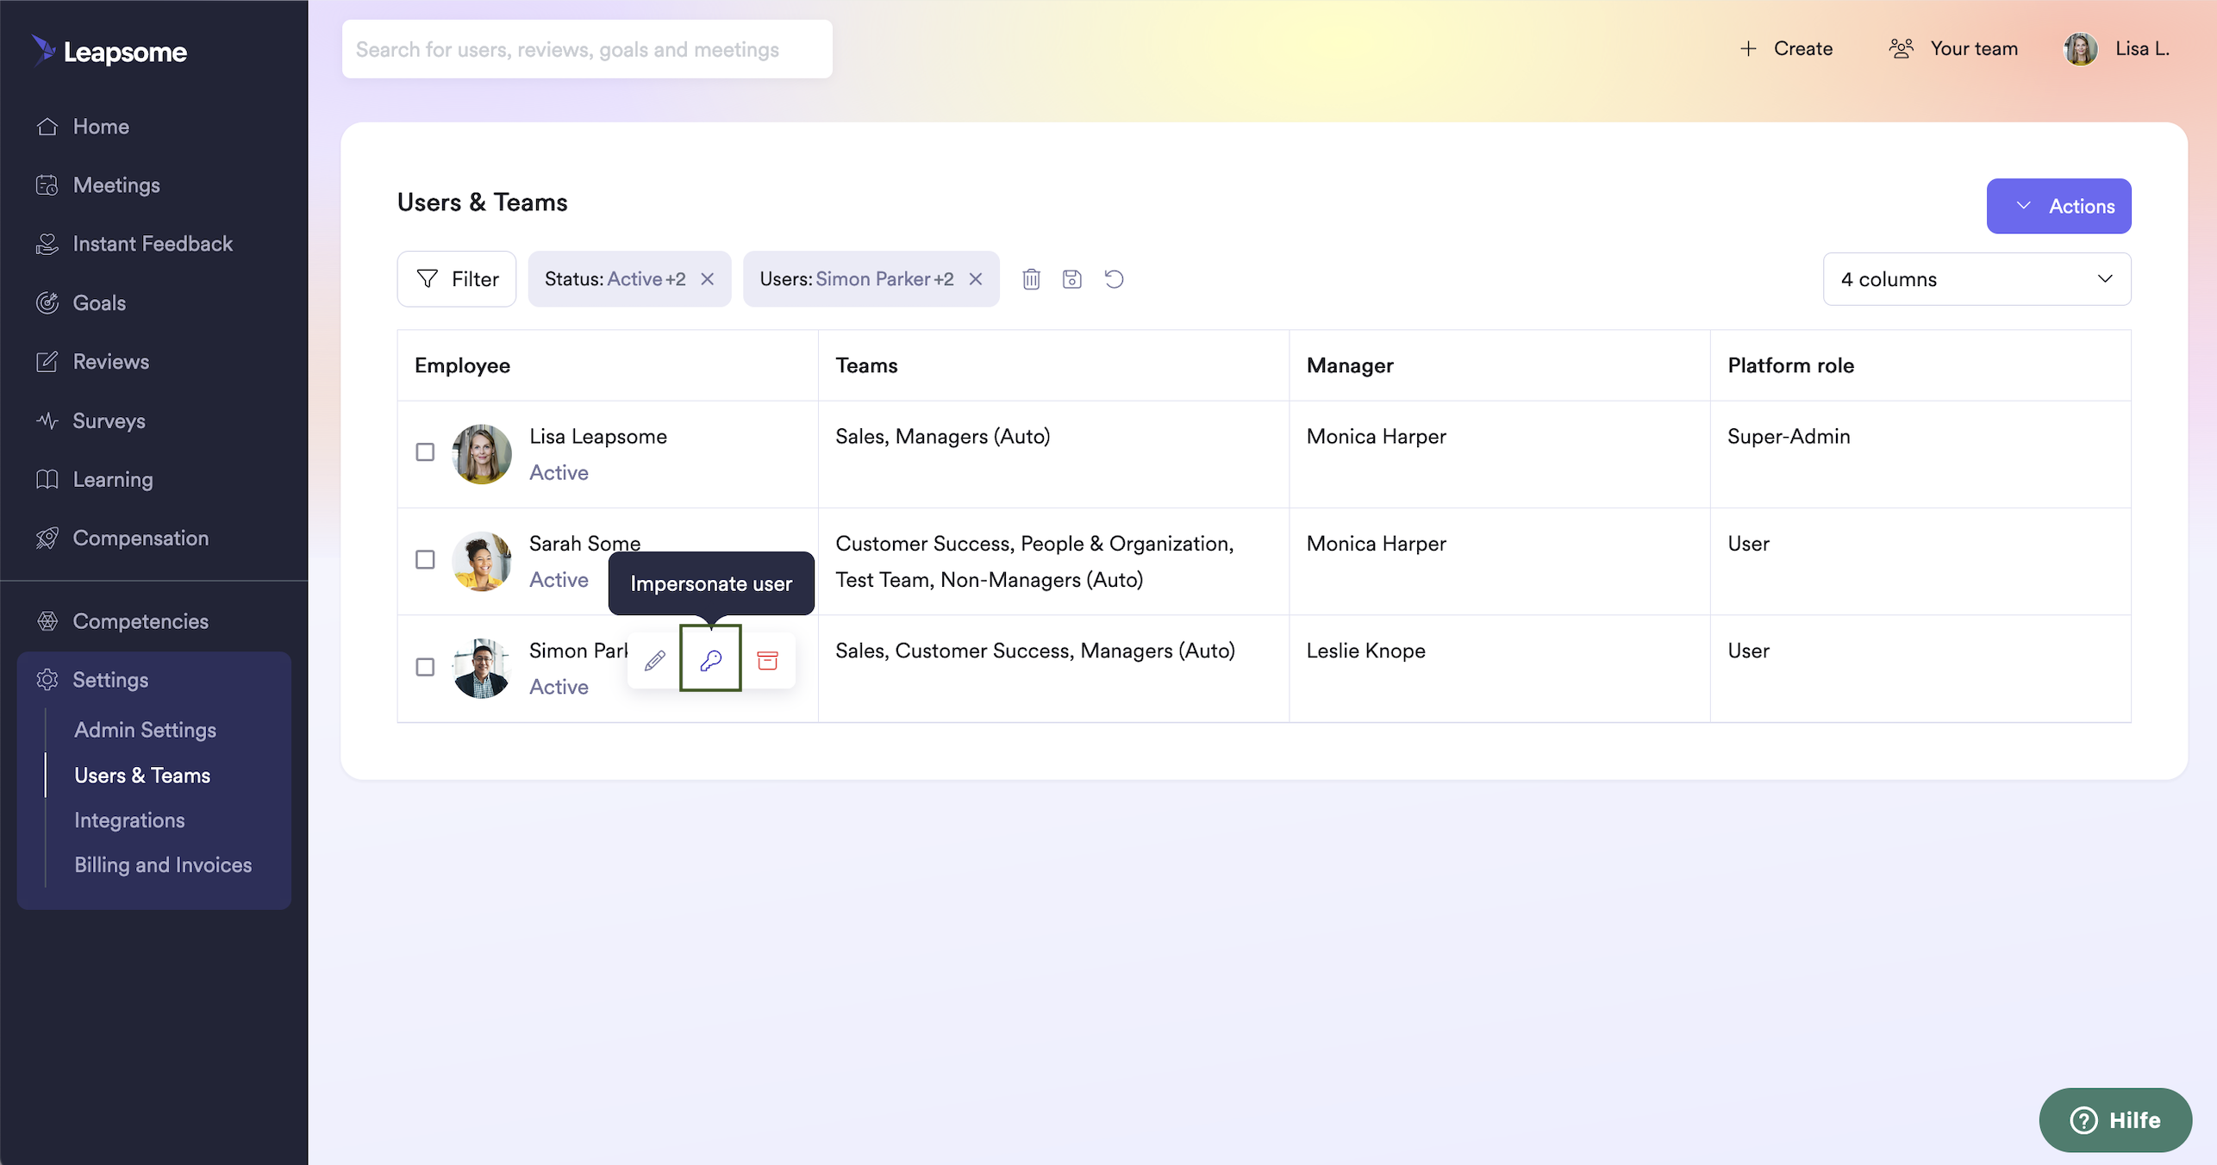Open the Actions dropdown button
This screenshot has width=2217, height=1165.
click(2058, 206)
